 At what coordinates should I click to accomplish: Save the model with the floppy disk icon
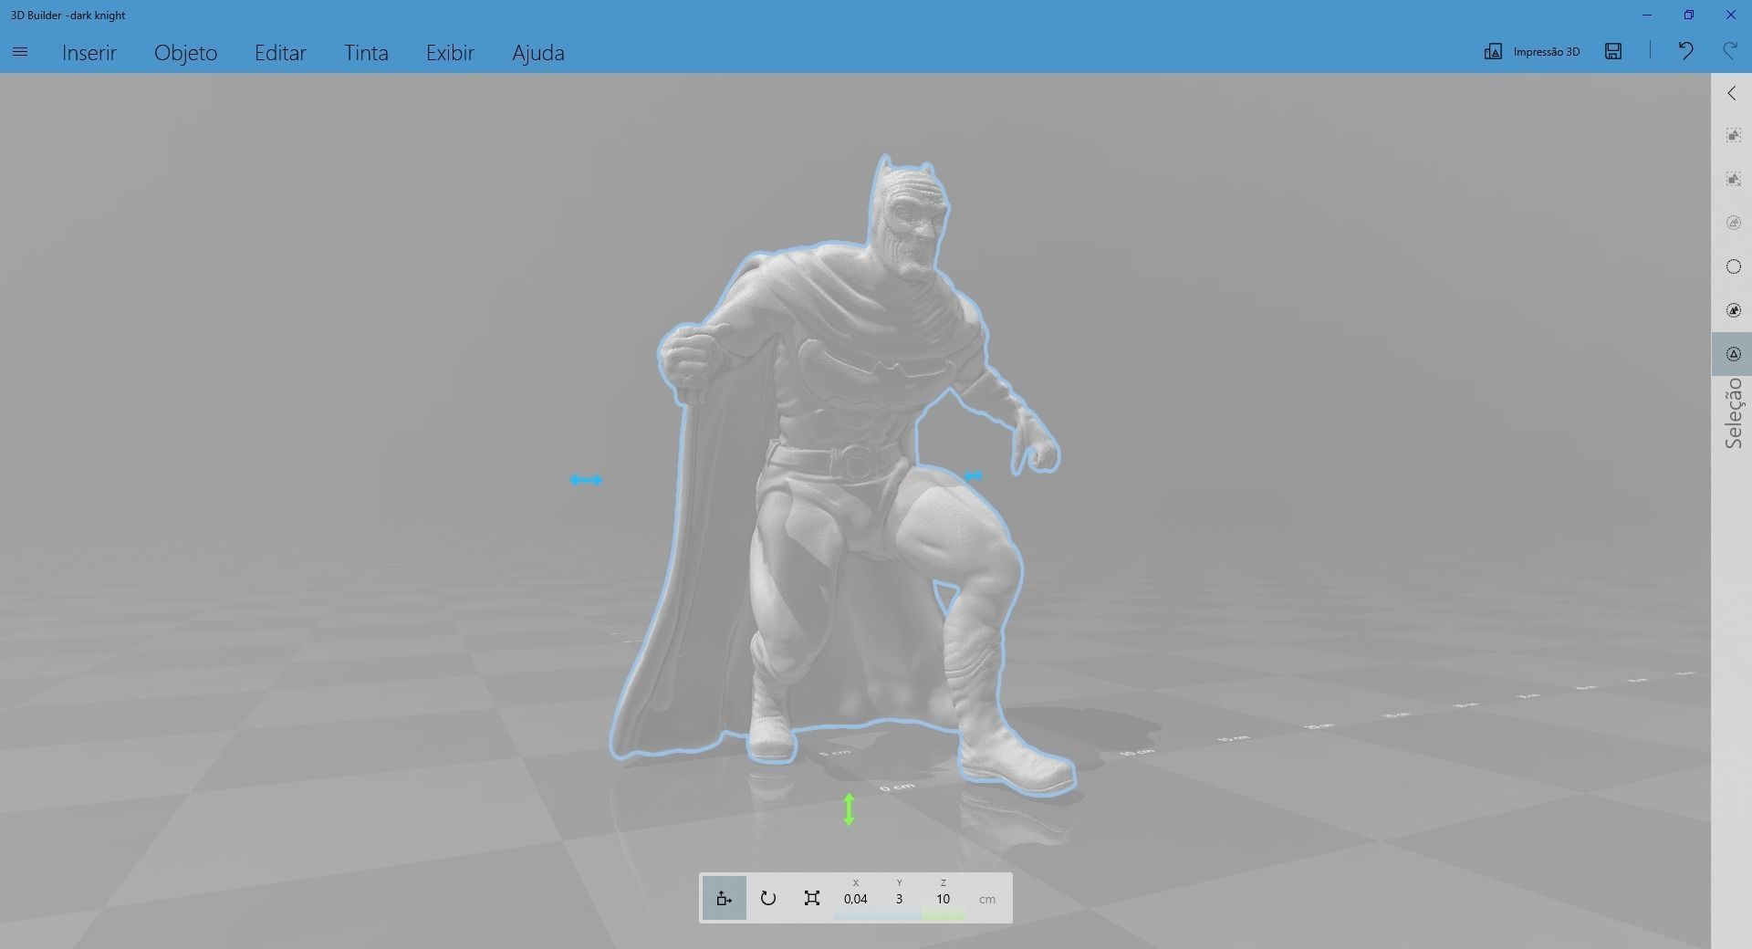pyautogui.click(x=1613, y=51)
